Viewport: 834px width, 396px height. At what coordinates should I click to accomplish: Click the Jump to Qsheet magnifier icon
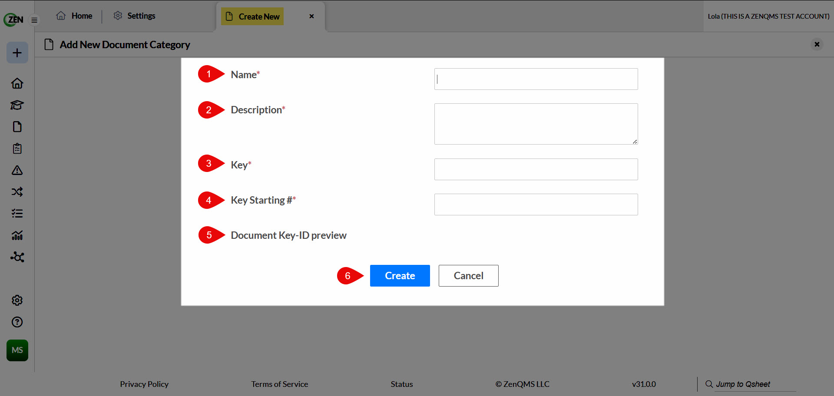pos(709,384)
